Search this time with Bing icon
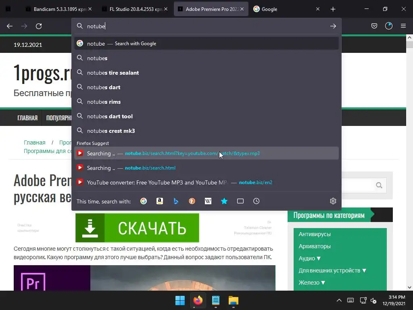The height and width of the screenshot is (310, 413). (x=176, y=201)
